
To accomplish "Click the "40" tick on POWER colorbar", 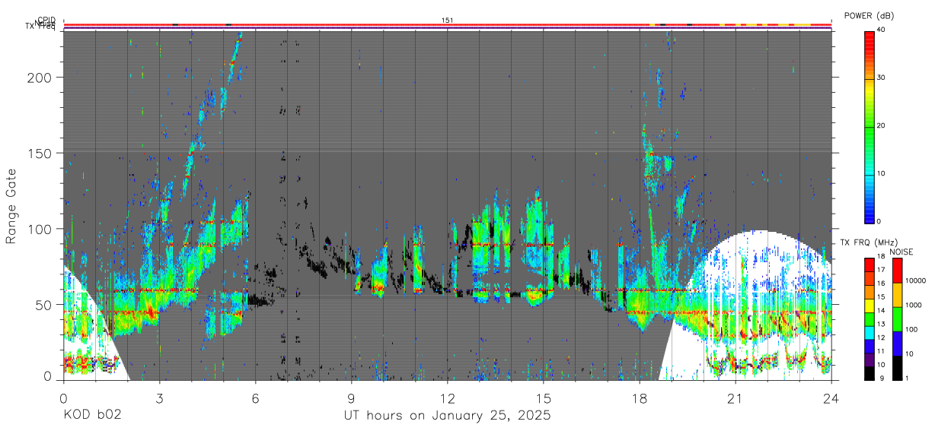I will 882,30.
